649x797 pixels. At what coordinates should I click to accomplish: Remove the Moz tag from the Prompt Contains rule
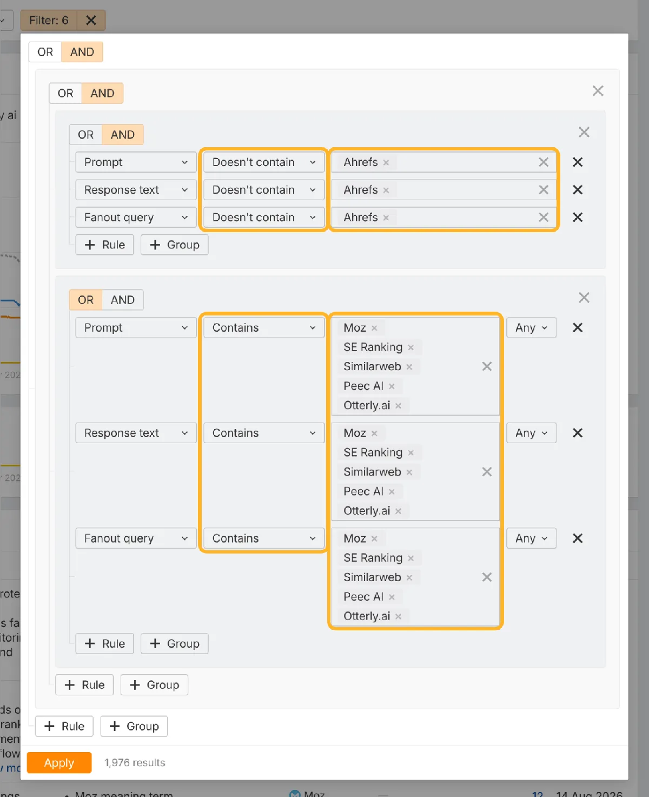374,328
